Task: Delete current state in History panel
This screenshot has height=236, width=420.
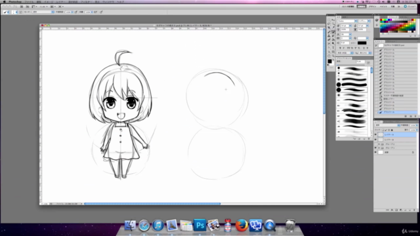Action: click(x=415, y=116)
